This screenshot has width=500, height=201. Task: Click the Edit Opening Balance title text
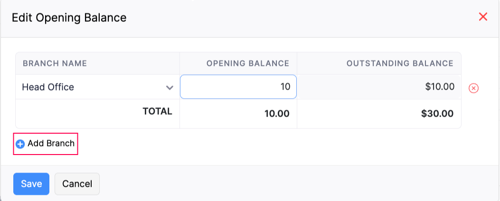pyautogui.click(x=69, y=18)
